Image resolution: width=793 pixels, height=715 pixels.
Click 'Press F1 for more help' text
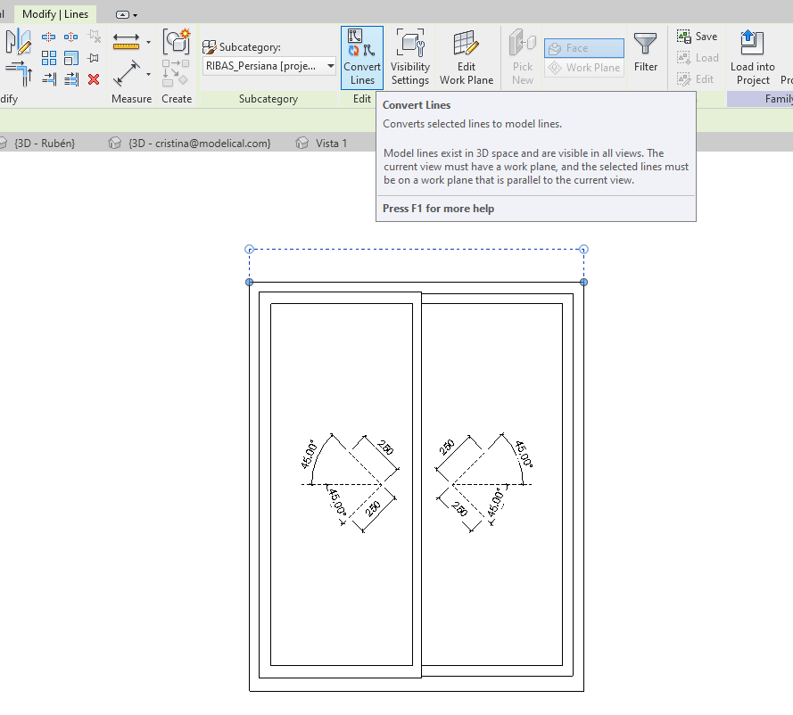click(x=439, y=209)
